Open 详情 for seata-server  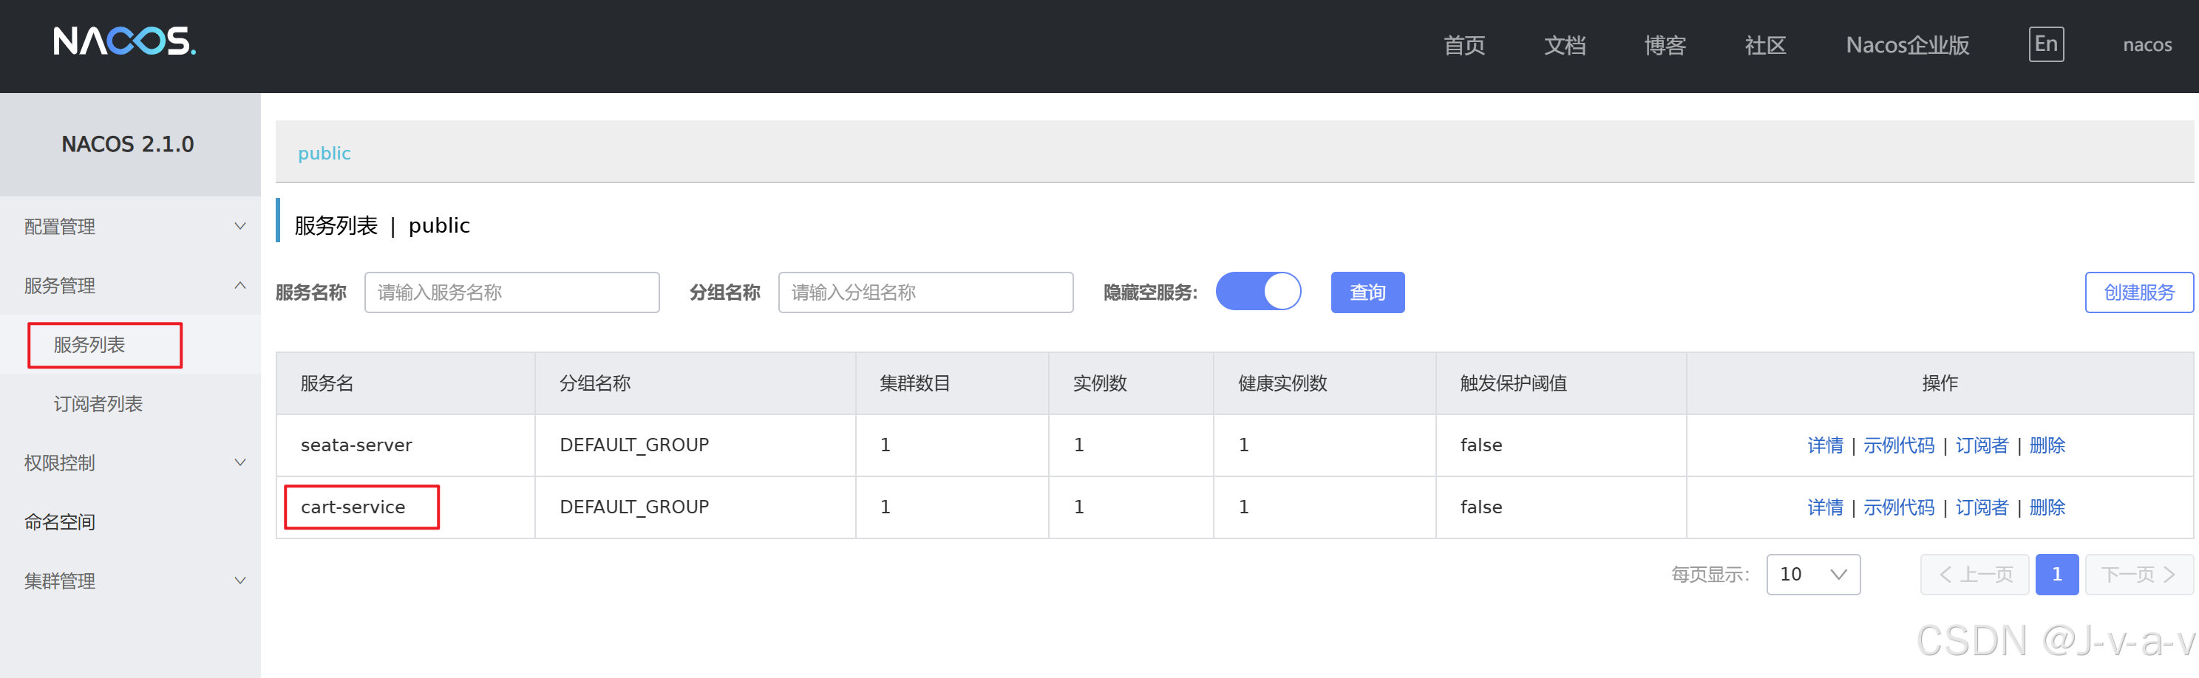pyautogui.click(x=1825, y=445)
